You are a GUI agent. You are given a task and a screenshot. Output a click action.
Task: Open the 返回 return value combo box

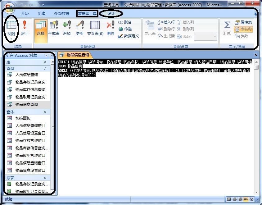206,37
